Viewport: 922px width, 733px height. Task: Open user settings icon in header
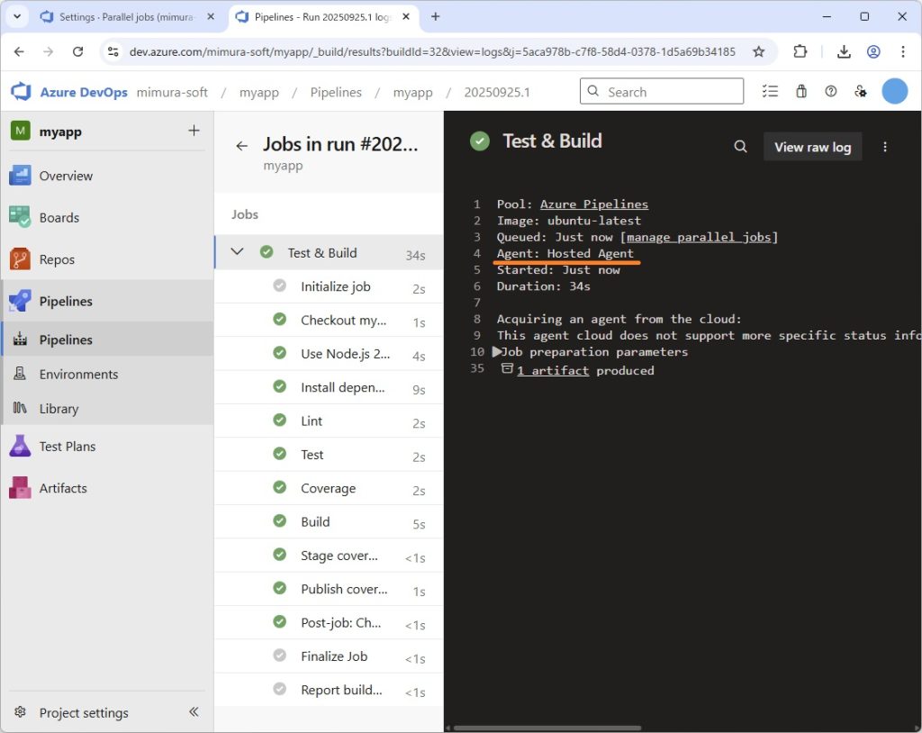(861, 92)
